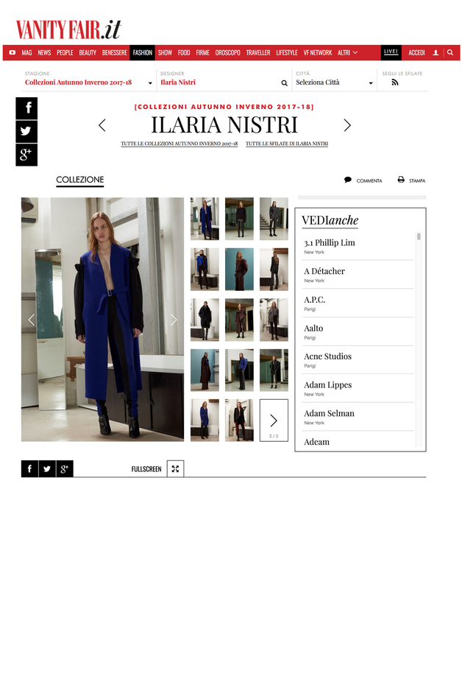Click the Commenta speech bubble icon

pyautogui.click(x=348, y=180)
